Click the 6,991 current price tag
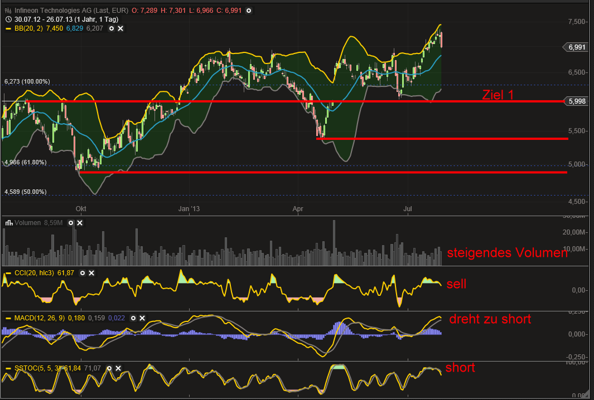The width and height of the screenshot is (594, 400). click(x=577, y=47)
